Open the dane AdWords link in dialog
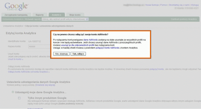This screenshot has height=109, width=201. (x=90, y=40)
